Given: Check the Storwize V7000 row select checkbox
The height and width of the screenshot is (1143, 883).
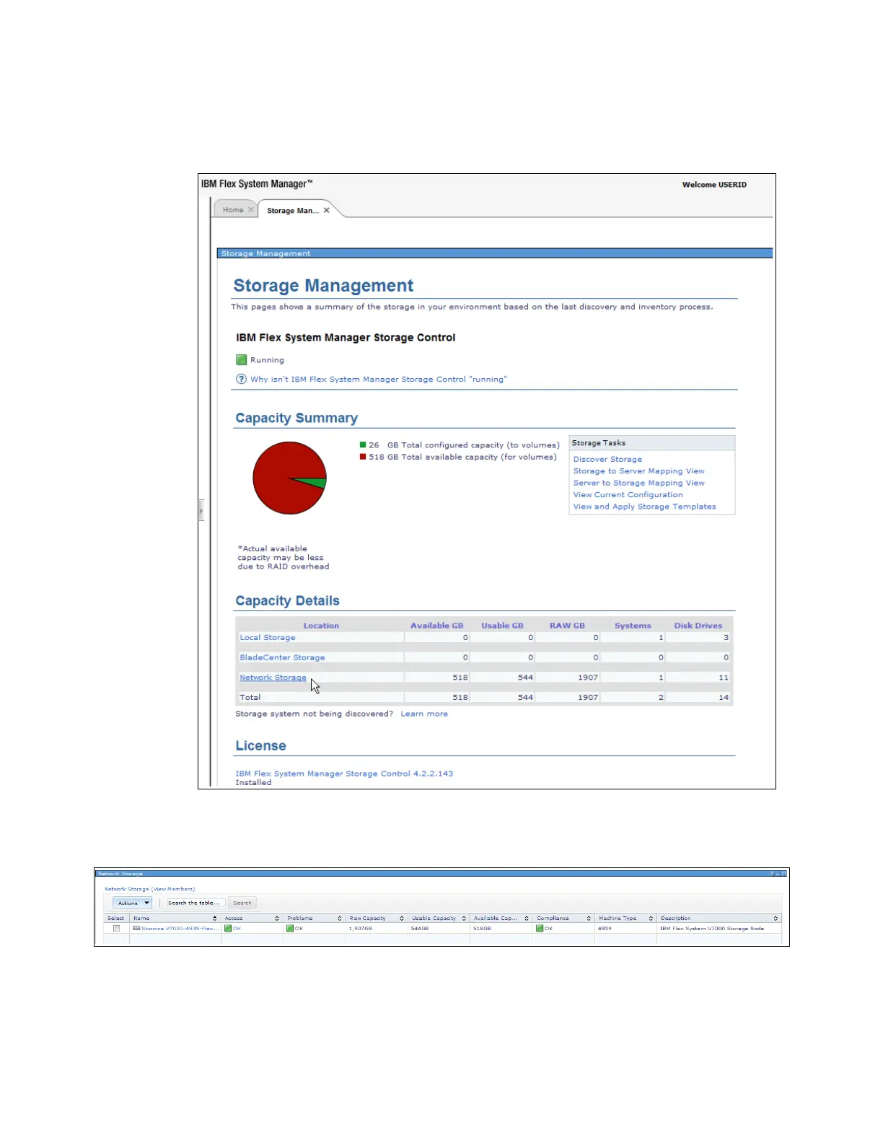Looking at the screenshot, I should [x=116, y=929].
